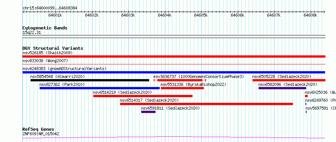Click nsv6582096 (Sedlazeck2020) label
Image resolution: width=336 pixels, height=142 pixels.
(x=288, y=84)
